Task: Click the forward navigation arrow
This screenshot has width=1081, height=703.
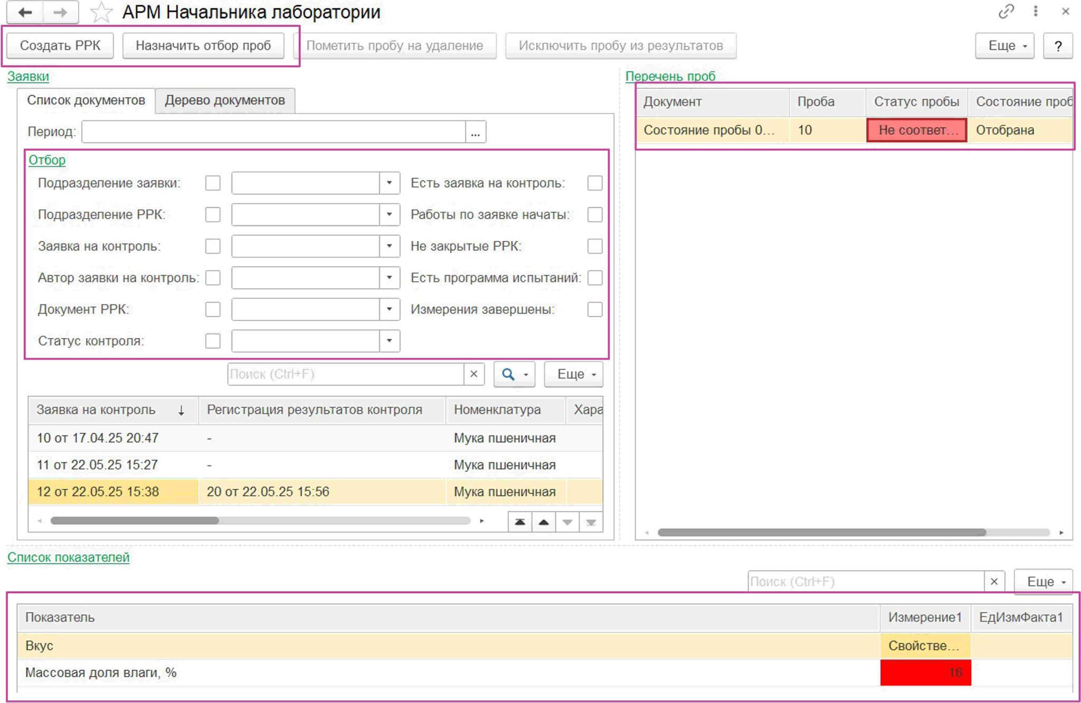Action: 60,12
